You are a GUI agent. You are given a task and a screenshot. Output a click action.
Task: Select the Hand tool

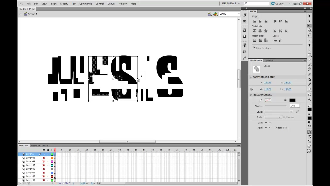pos(309,95)
